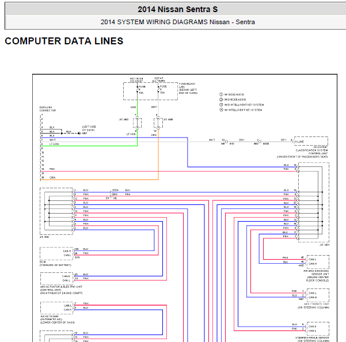Click '(BELOW CENTER FLOOR CONSOLE)' label
Image resolution: width=346 pixels, height=342 pixels.
tap(317, 279)
